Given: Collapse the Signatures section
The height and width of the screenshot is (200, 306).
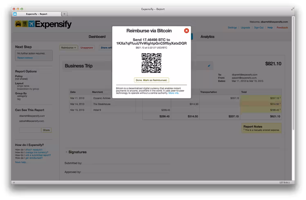Looking at the screenshot, I should [66, 152].
